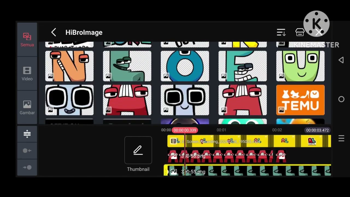Image resolution: width=350 pixels, height=197 pixels.
Task: Open the timeline hamburger menu
Action: point(341,138)
